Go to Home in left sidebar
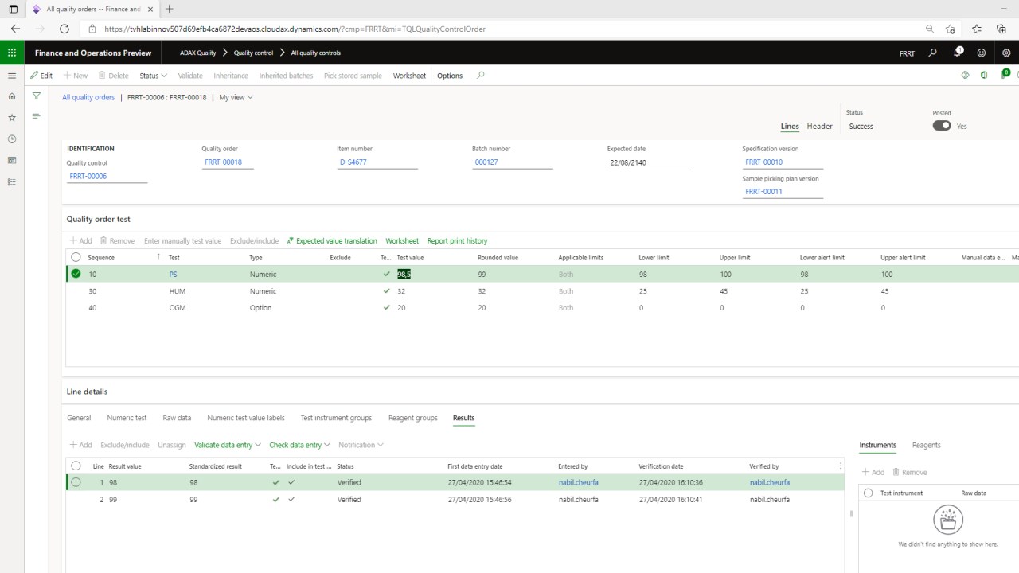Screen dimensions: 1019x573 tap(12, 96)
